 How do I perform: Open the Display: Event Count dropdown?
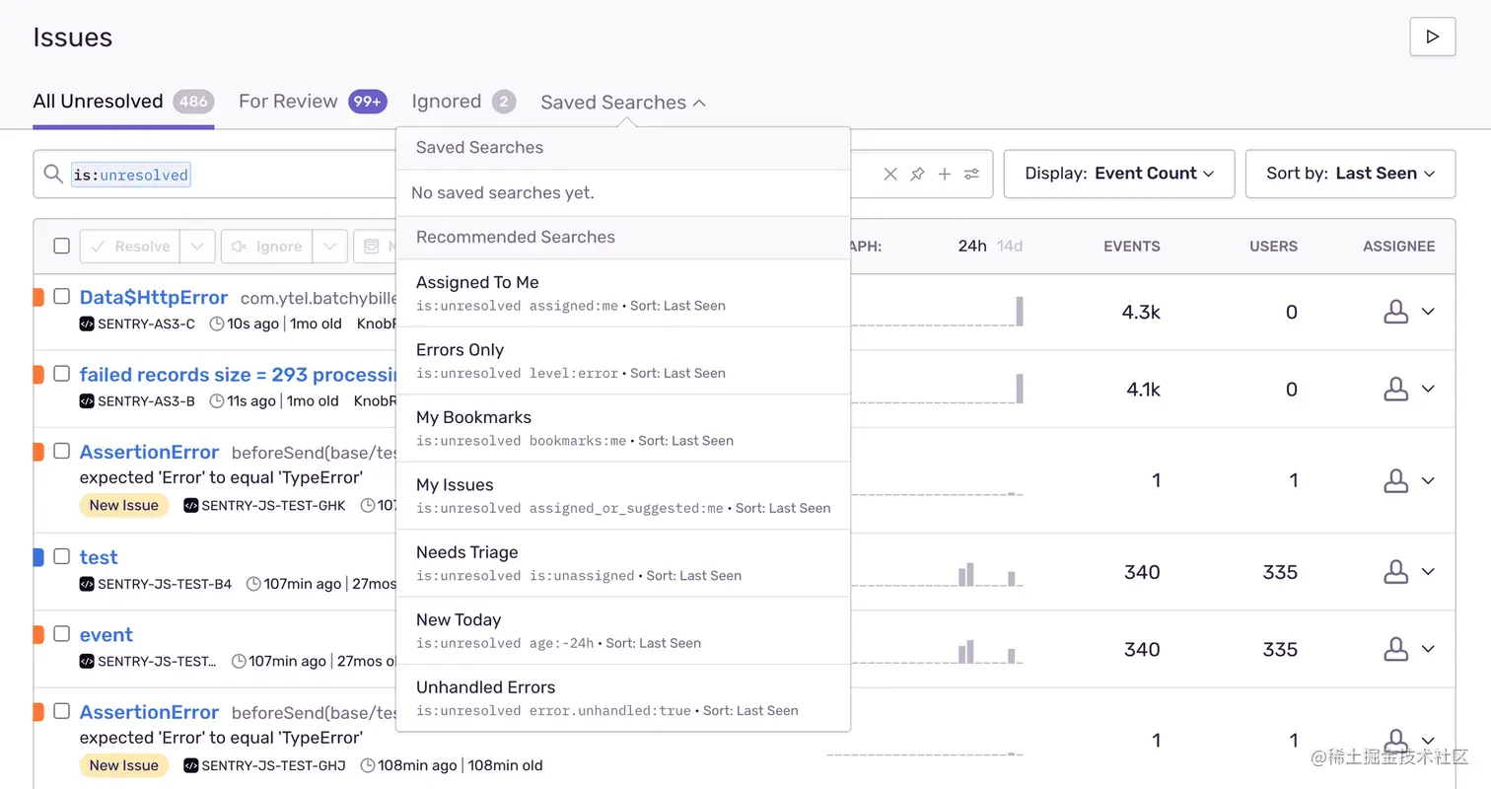click(1118, 174)
